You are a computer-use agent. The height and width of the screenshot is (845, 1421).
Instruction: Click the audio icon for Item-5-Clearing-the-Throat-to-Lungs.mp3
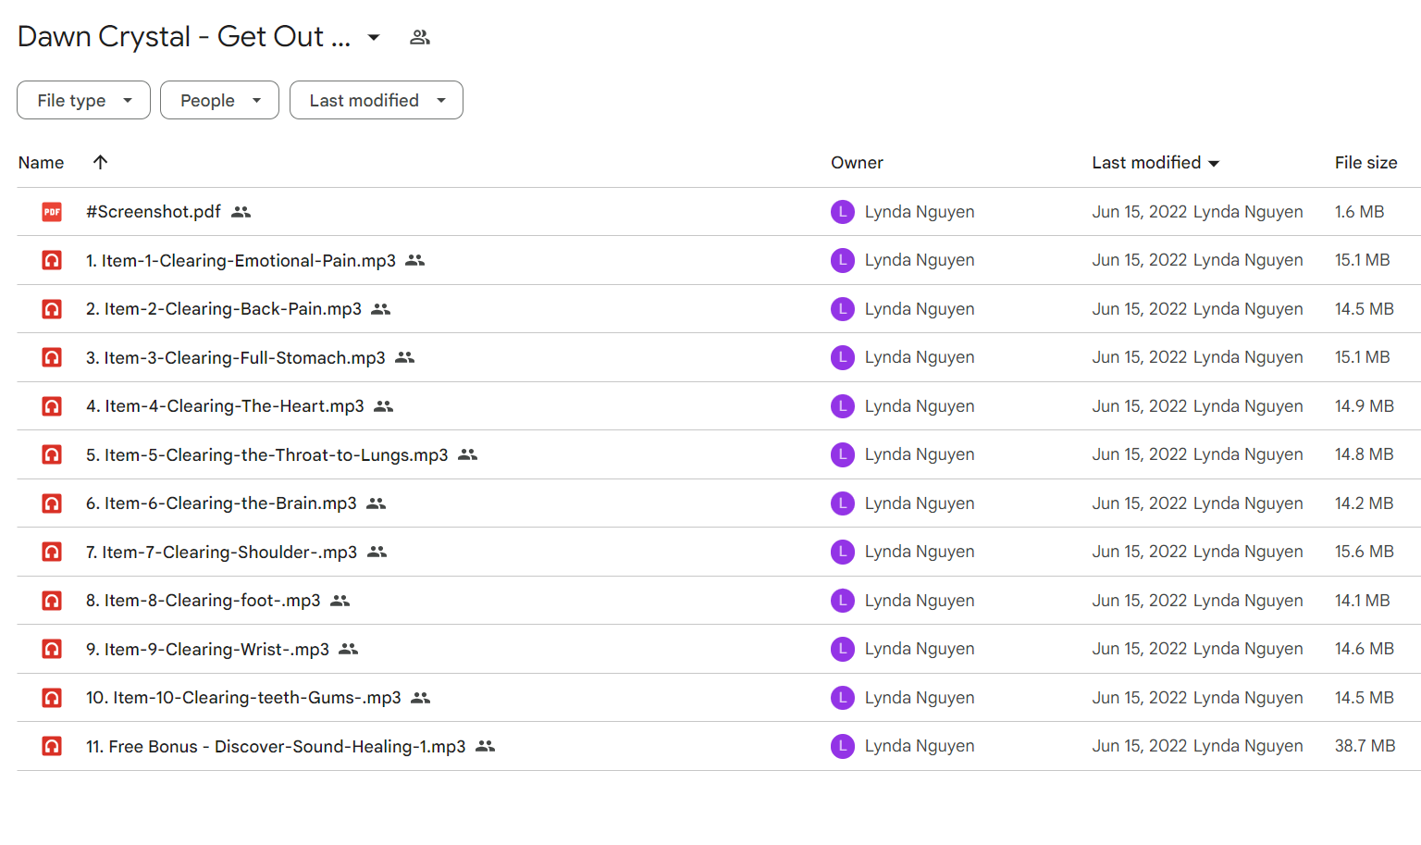click(52, 454)
